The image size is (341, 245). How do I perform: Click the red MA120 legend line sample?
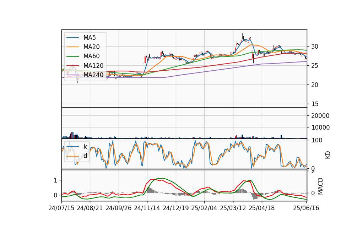pyautogui.click(x=72, y=66)
